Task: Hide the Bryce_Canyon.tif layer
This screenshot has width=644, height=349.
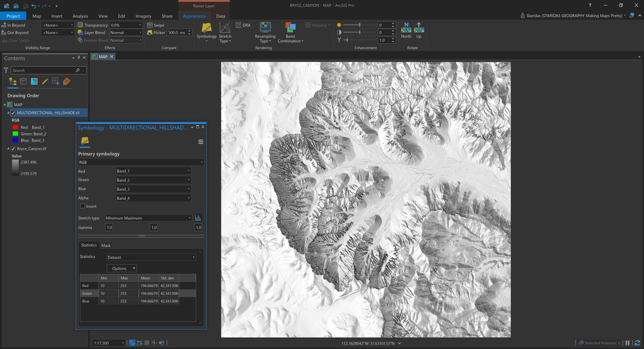Action: coord(13,149)
